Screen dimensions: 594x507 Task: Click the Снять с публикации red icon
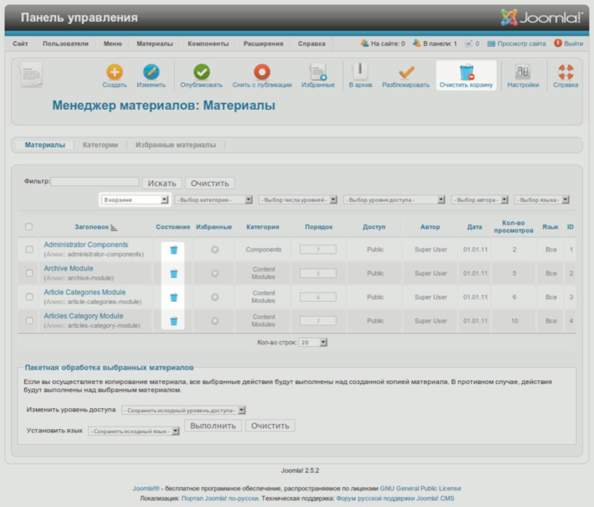tap(262, 72)
